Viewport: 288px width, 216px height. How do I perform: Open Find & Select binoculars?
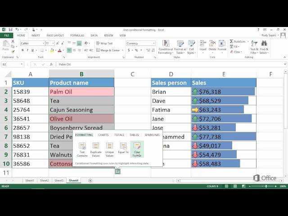pyautogui.click(x=264, y=47)
